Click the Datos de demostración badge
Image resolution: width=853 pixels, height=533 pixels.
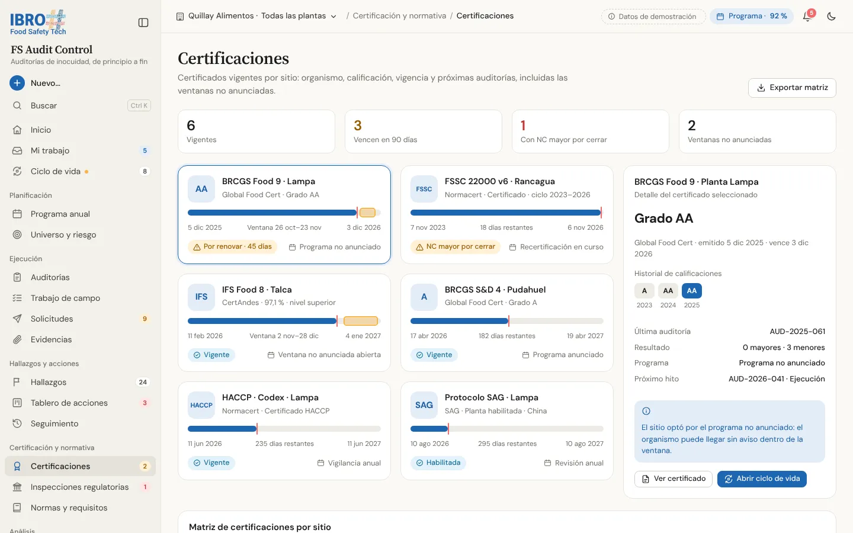click(x=653, y=17)
